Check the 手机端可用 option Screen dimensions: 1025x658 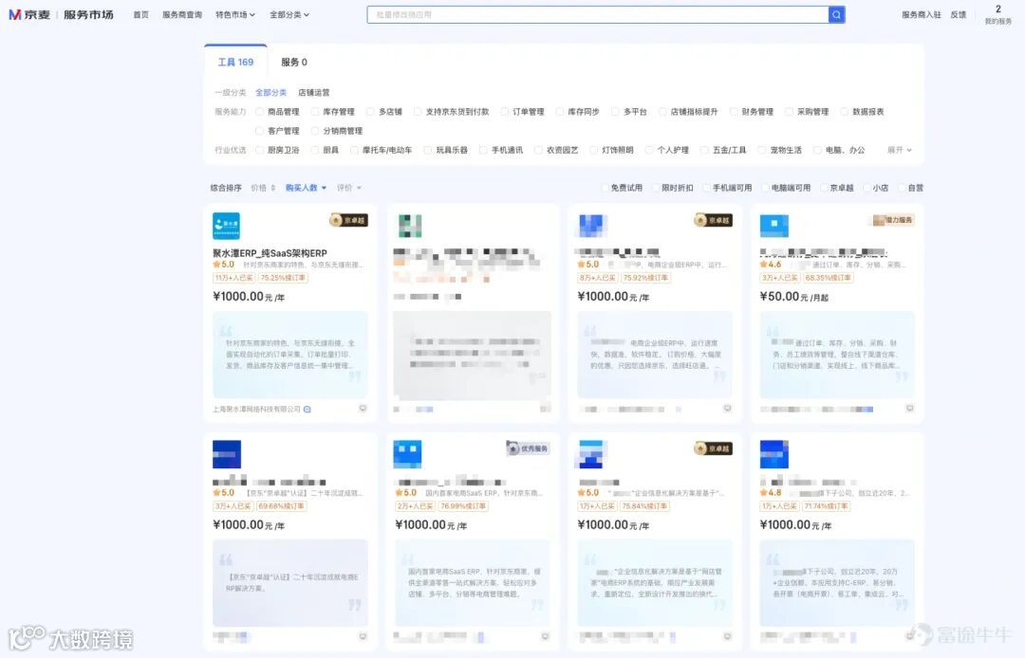click(731, 187)
